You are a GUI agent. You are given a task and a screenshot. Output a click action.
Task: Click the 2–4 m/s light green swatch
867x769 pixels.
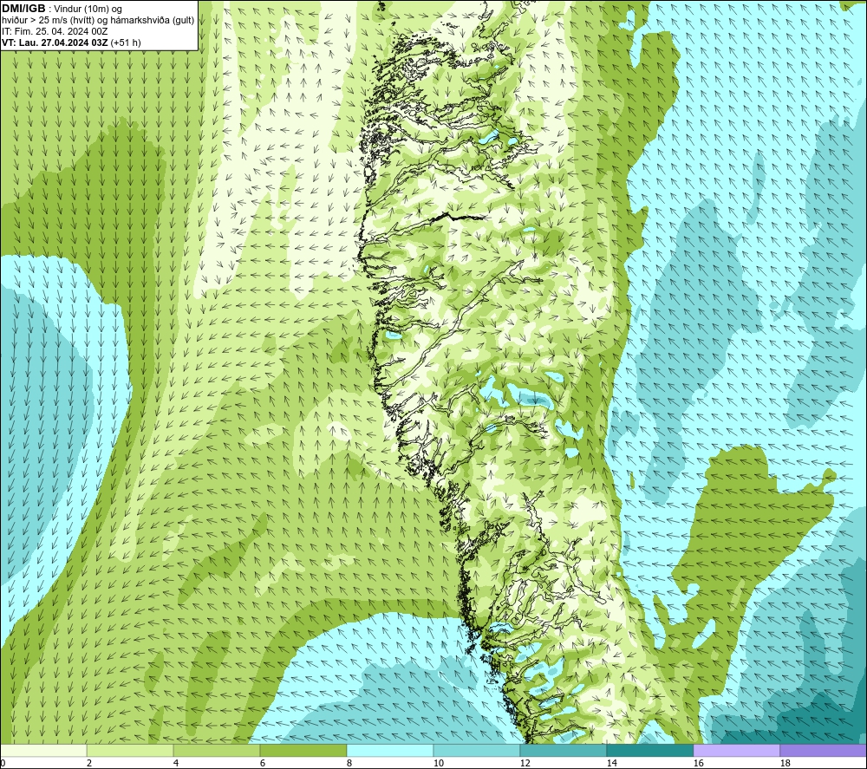[x=130, y=750]
